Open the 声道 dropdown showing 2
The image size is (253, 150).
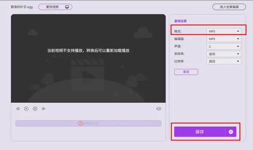tap(224, 47)
